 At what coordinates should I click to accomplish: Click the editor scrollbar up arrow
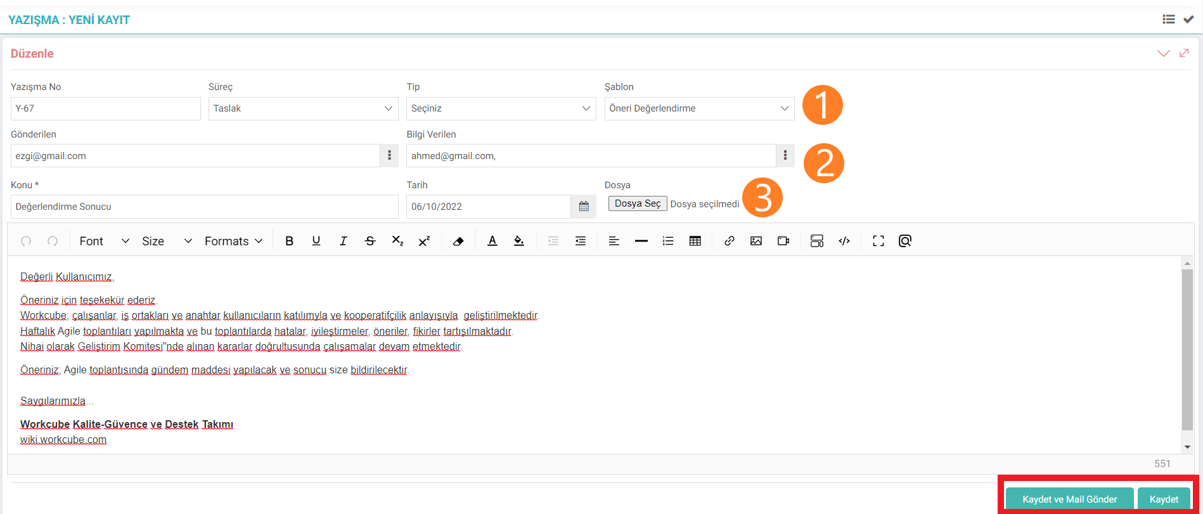coord(1187,263)
